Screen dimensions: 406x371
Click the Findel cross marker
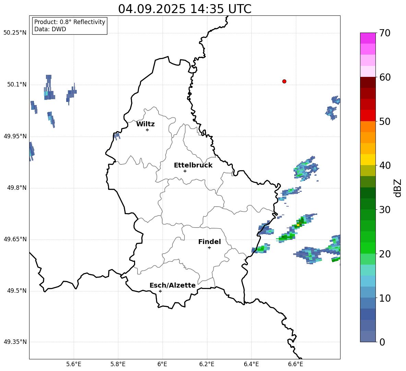209,247
